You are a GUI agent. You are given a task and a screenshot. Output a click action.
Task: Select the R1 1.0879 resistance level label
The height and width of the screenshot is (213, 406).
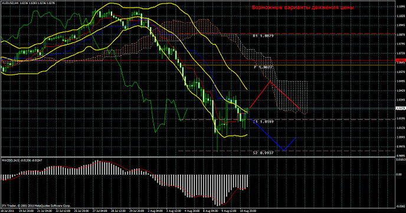point(263,36)
